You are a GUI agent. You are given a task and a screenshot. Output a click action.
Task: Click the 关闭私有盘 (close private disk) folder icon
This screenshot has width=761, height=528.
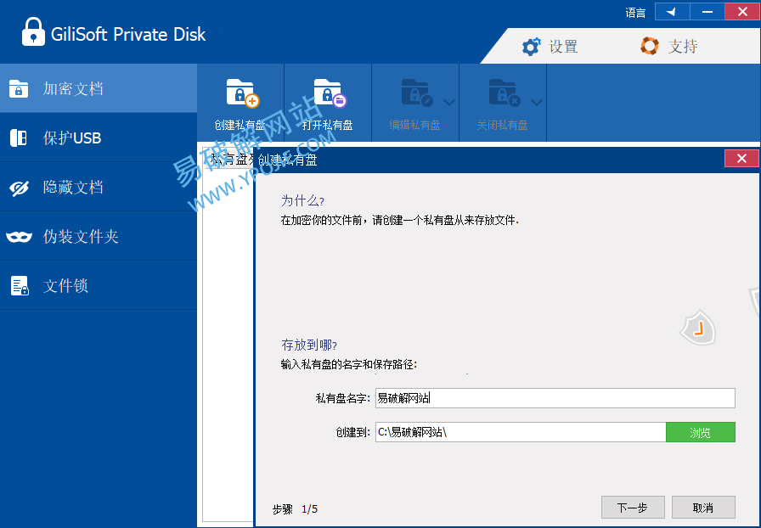[x=504, y=93]
